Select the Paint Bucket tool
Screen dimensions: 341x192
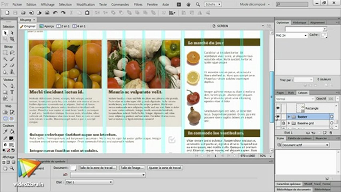tap(12, 131)
